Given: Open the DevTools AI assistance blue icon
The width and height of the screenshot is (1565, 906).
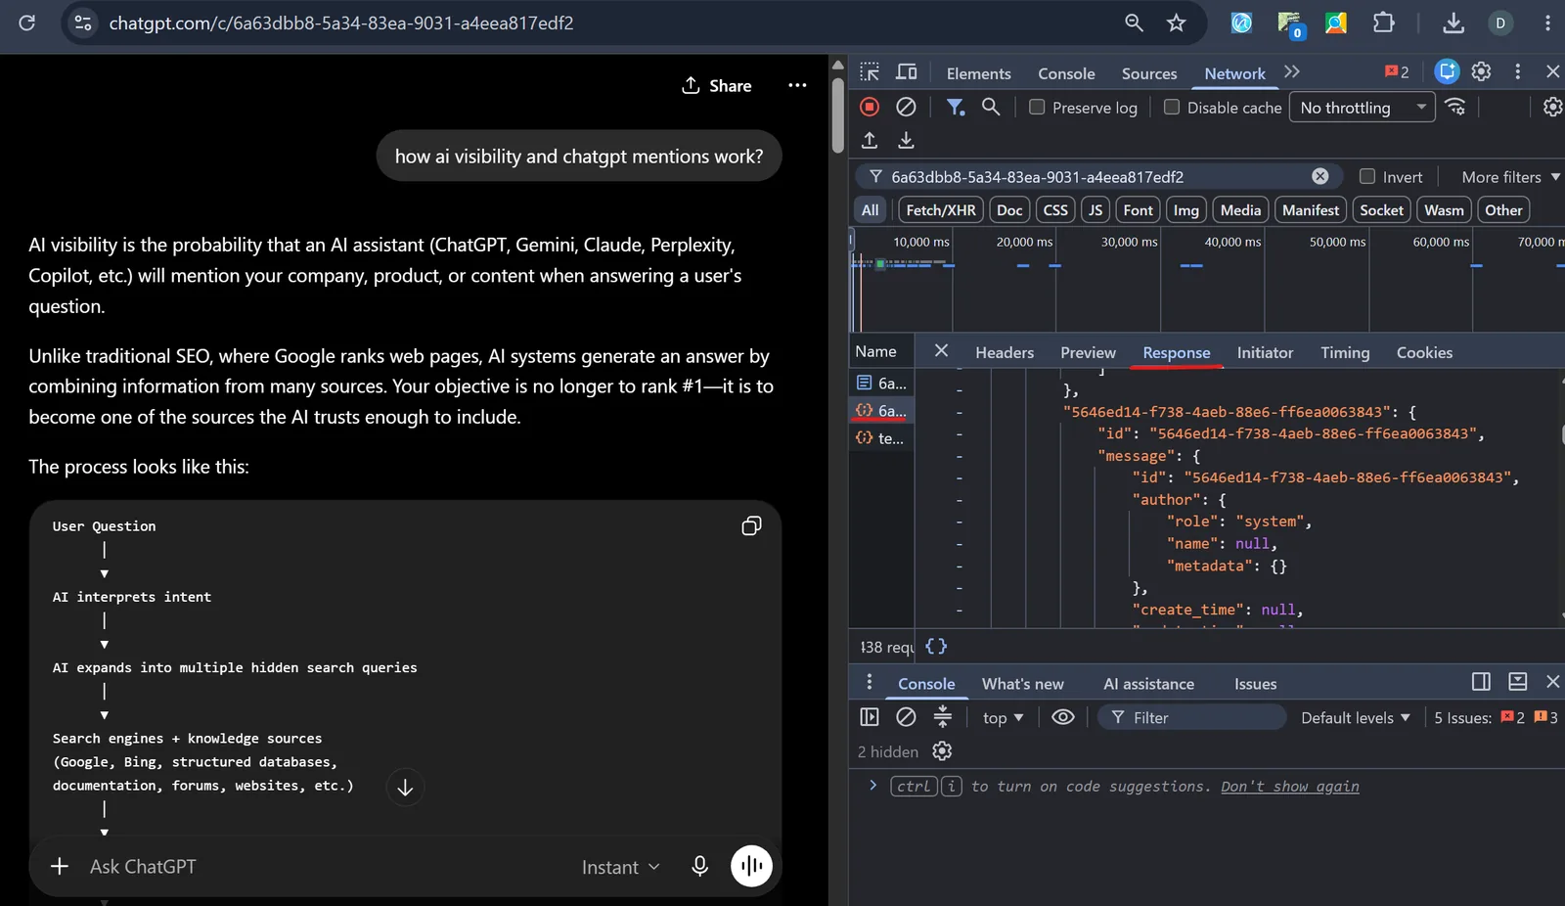Looking at the screenshot, I should pyautogui.click(x=1447, y=71).
